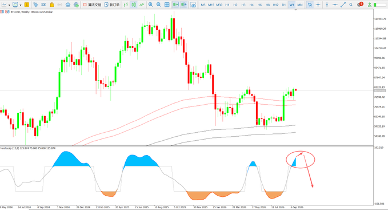The height and width of the screenshot is (210, 388).
Task: Click the yellow dollar symbols icon
Action: click(x=27, y=5)
